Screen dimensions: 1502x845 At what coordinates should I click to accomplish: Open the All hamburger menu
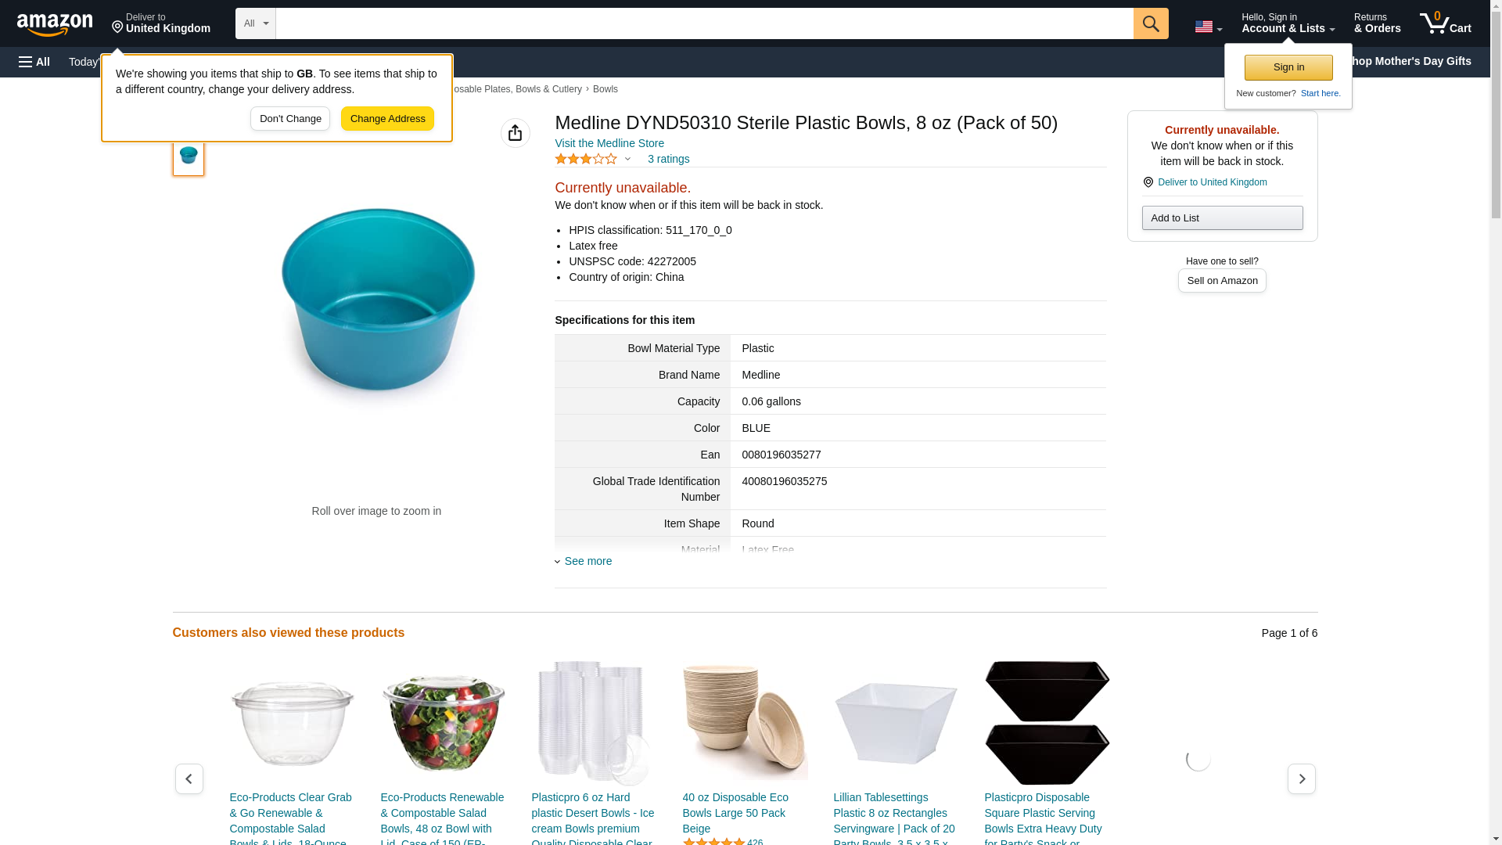(34, 62)
